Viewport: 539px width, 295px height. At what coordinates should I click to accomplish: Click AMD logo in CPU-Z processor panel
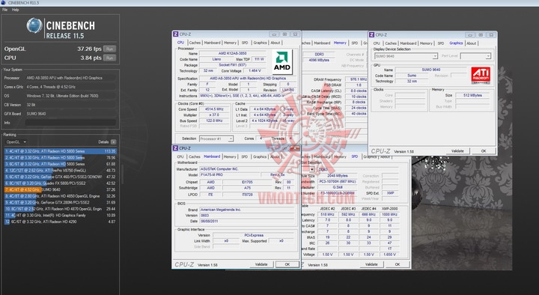[x=282, y=62]
